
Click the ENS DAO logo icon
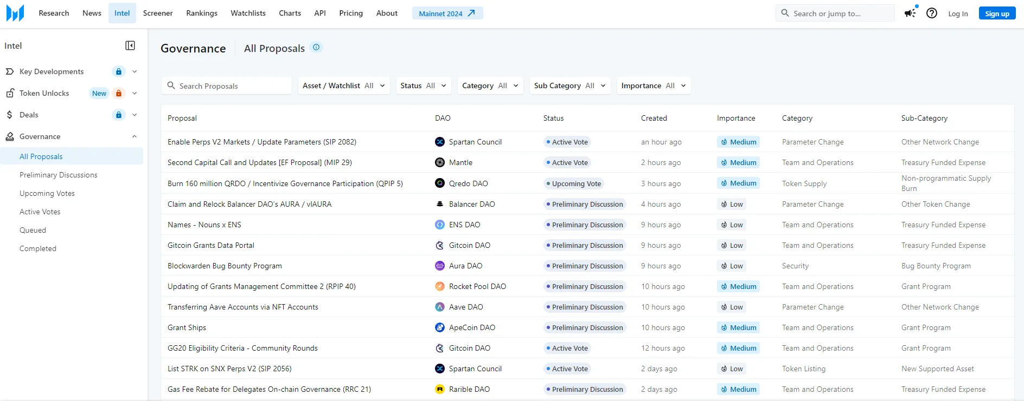(440, 225)
